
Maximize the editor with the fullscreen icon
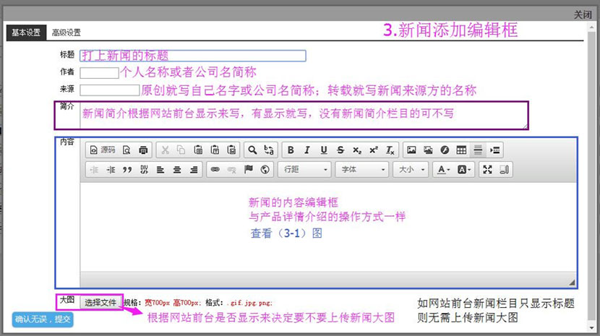tap(487, 170)
